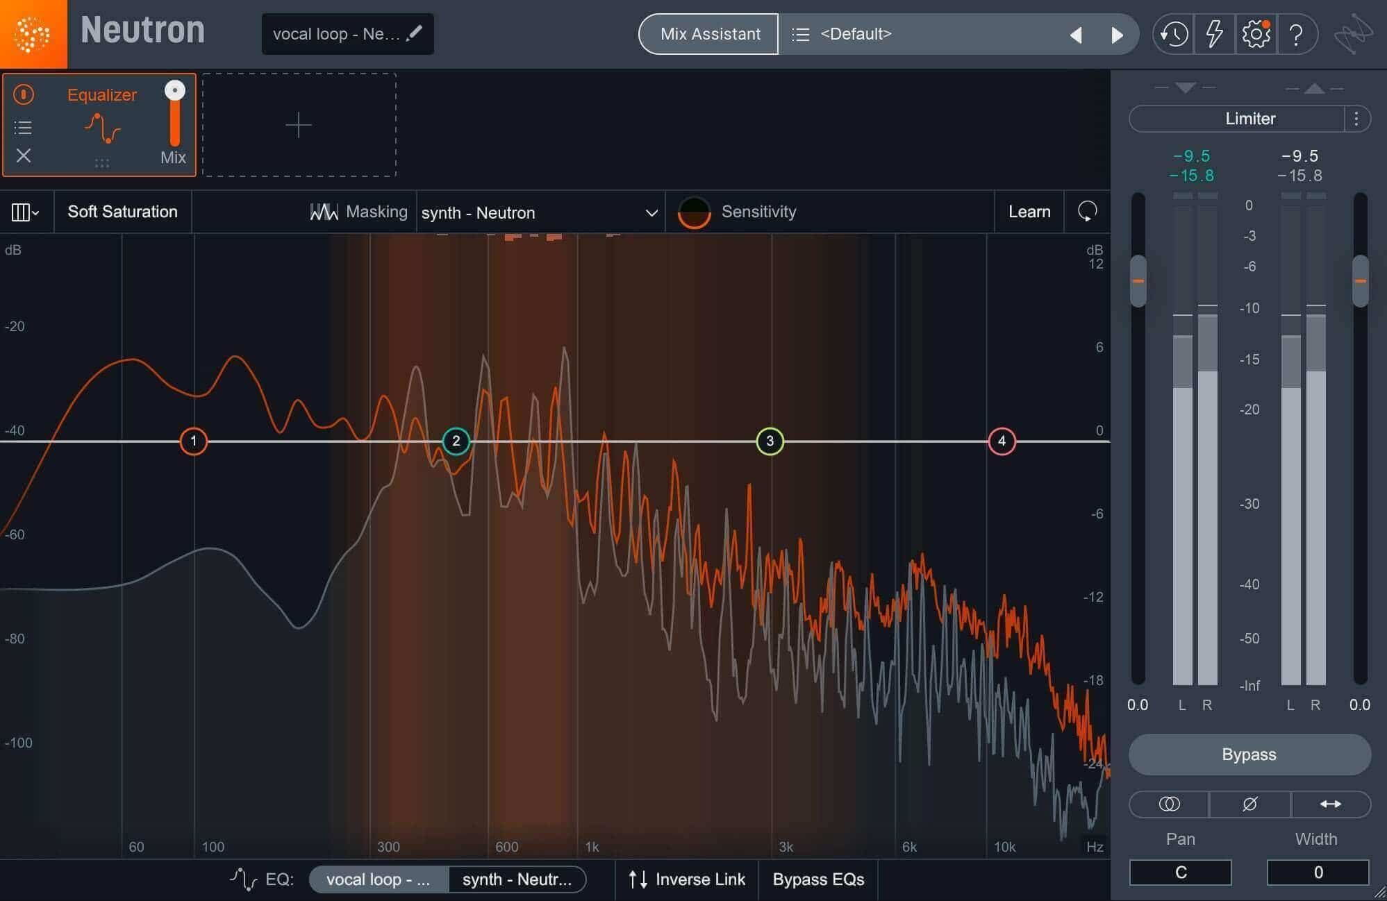
Task: Add a module with the plus slot
Action: pyautogui.click(x=299, y=125)
